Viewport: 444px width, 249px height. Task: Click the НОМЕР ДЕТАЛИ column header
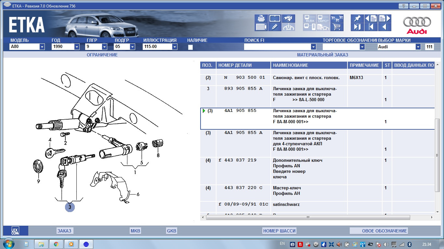click(243, 65)
